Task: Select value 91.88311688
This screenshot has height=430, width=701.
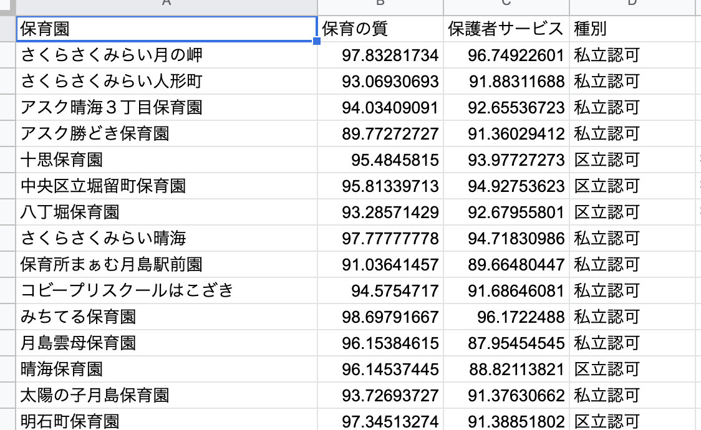Action: tap(506, 81)
